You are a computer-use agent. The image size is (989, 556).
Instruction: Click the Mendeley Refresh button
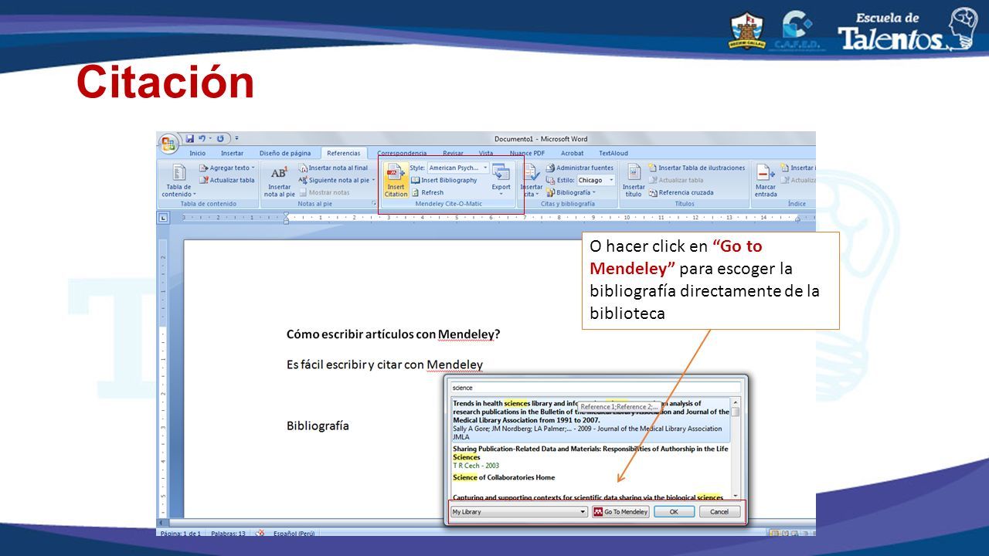click(427, 192)
